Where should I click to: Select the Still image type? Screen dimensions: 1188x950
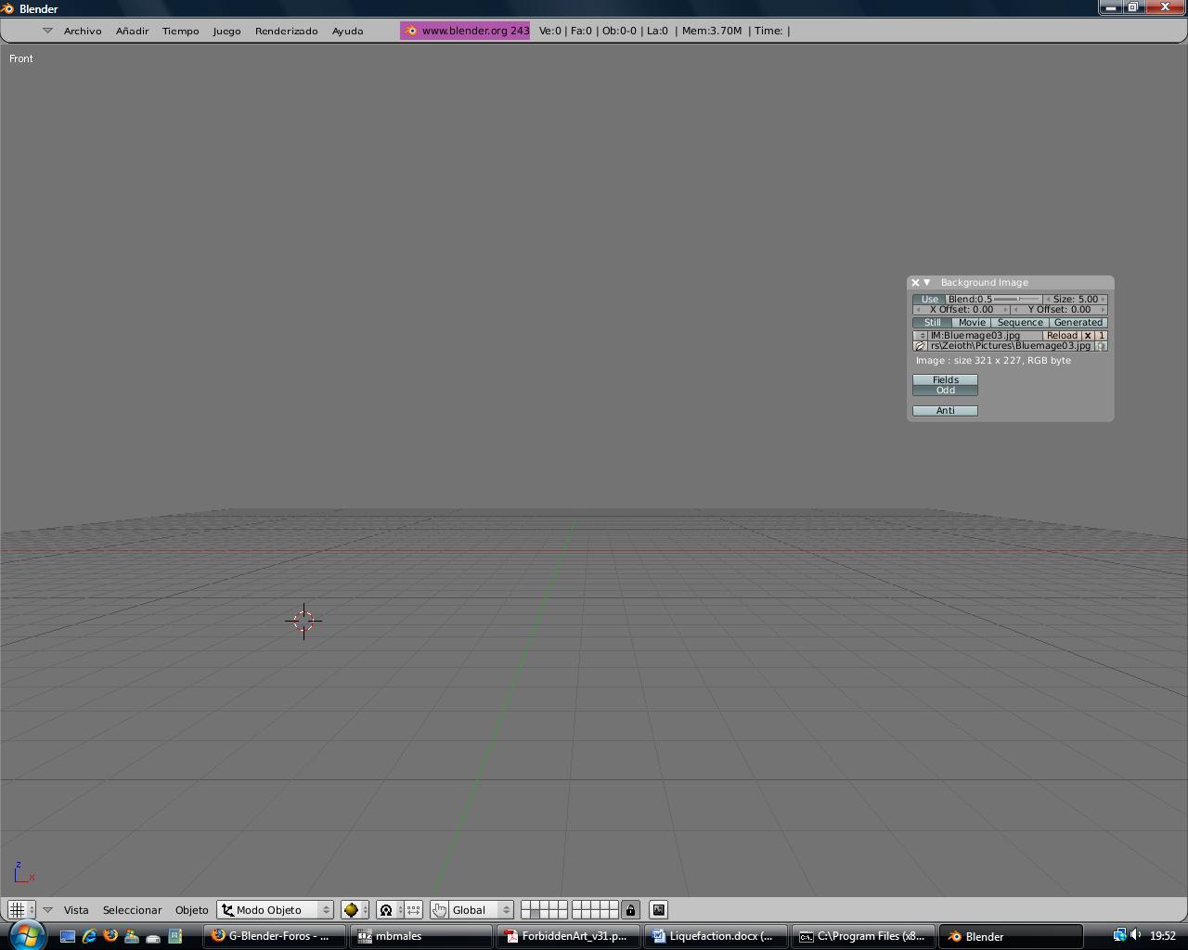point(932,323)
